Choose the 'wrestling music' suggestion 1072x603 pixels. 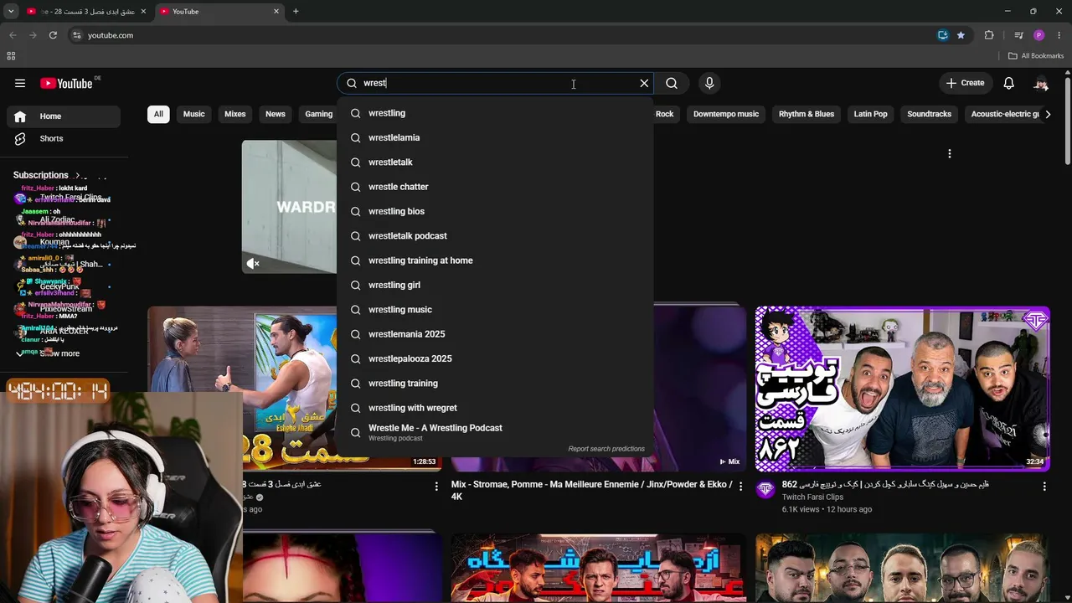[x=495, y=310]
